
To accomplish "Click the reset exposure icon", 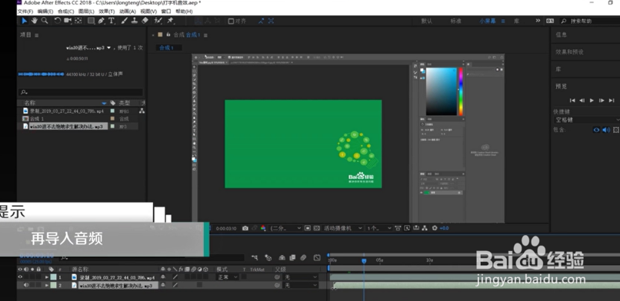I will 435,228.
